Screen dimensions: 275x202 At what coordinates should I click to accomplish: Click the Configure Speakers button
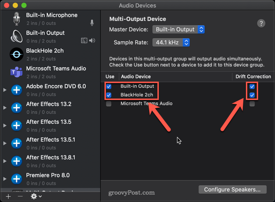pos(232,189)
